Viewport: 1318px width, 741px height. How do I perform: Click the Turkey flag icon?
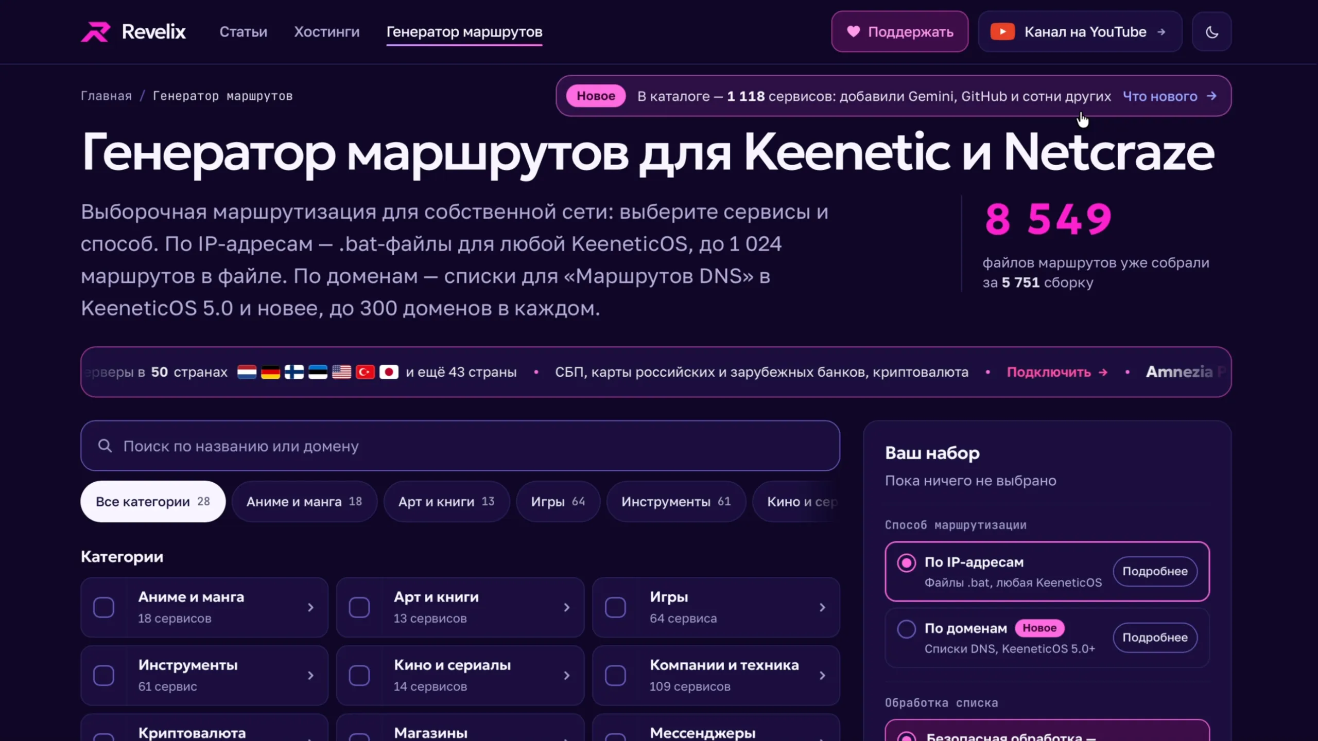[365, 372]
